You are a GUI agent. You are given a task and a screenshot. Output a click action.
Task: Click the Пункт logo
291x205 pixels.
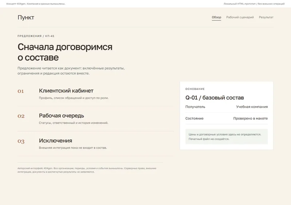pos(26,17)
